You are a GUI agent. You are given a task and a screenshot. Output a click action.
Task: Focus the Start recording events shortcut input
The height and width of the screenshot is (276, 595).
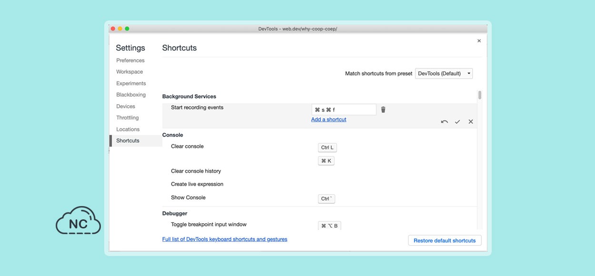coord(344,109)
